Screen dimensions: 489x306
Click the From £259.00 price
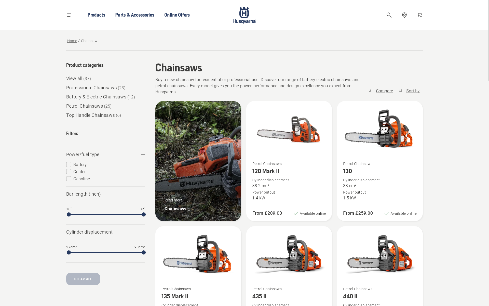[x=358, y=213]
